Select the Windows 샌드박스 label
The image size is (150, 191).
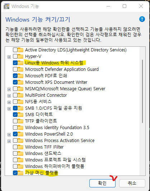point(43,153)
